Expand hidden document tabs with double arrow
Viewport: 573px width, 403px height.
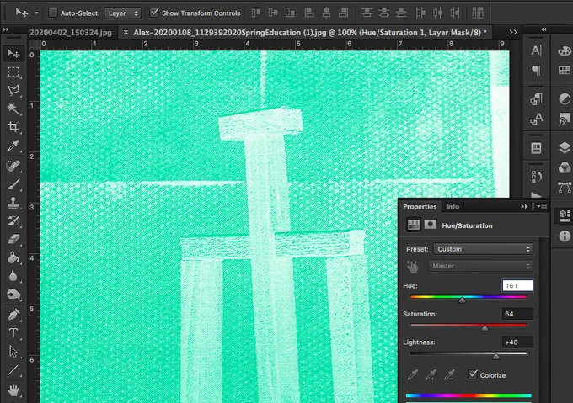click(513, 33)
